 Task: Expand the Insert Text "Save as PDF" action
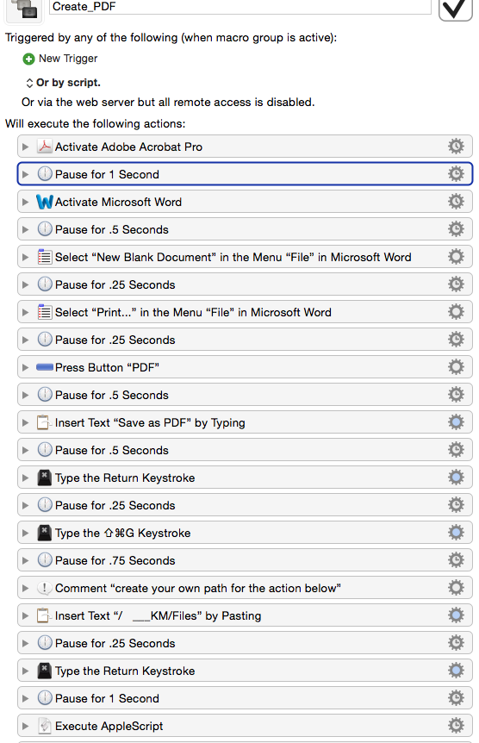pyautogui.click(x=26, y=422)
